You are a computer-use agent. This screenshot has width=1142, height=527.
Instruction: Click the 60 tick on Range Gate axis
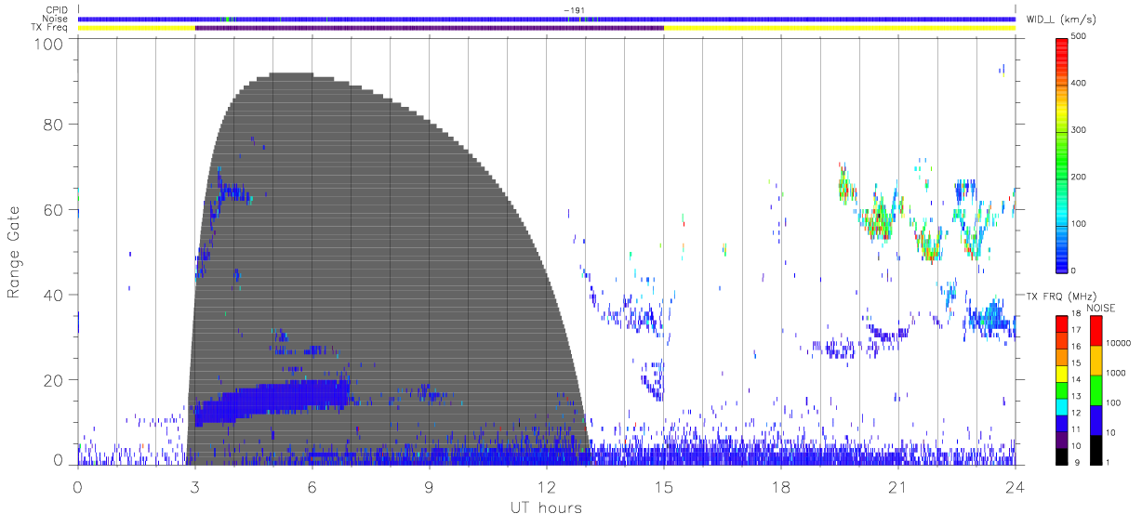click(x=54, y=210)
